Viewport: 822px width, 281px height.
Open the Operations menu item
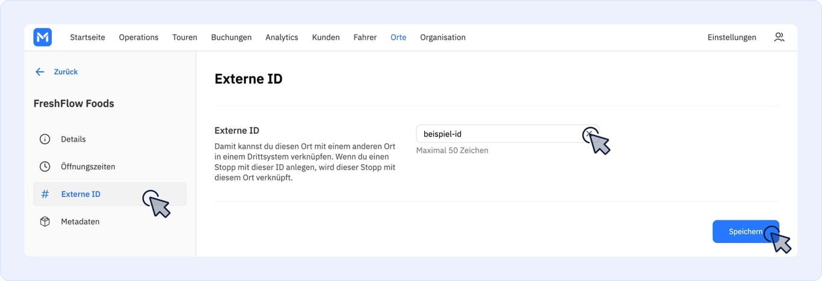tap(138, 37)
